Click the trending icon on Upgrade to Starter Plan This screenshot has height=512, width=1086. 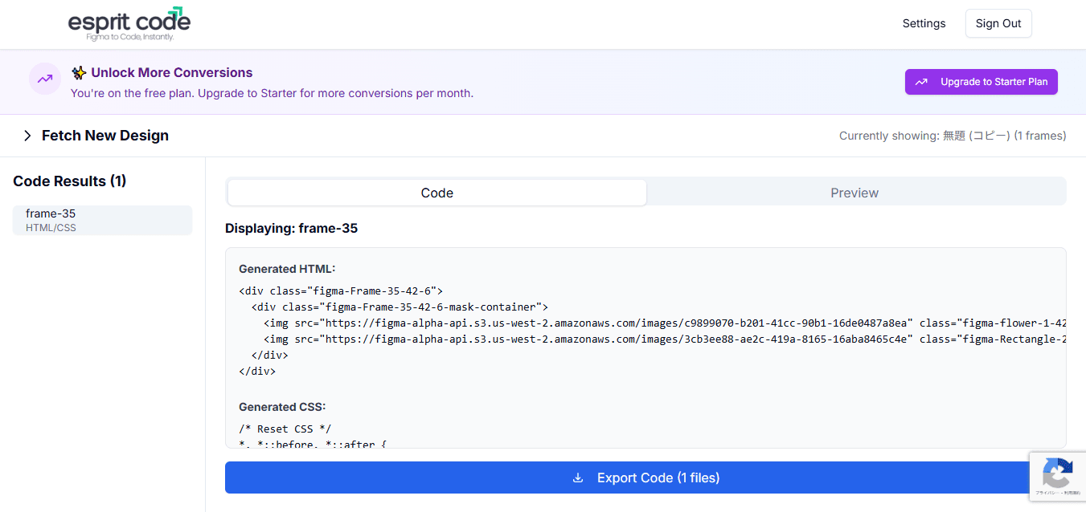click(x=921, y=81)
